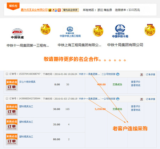Click the 票 invoice icon on order 1533704160368747
Image resolution: width=160 pixels, height=149 pixels.
142,74
